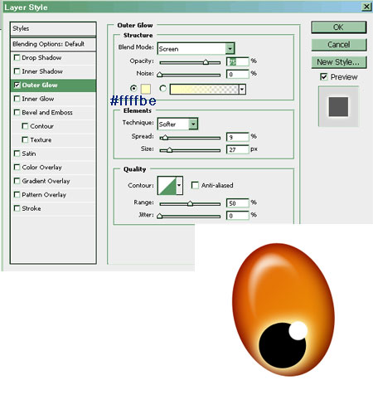Click the Jitter slider handle
373x395 pixels.
(x=159, y=216)
